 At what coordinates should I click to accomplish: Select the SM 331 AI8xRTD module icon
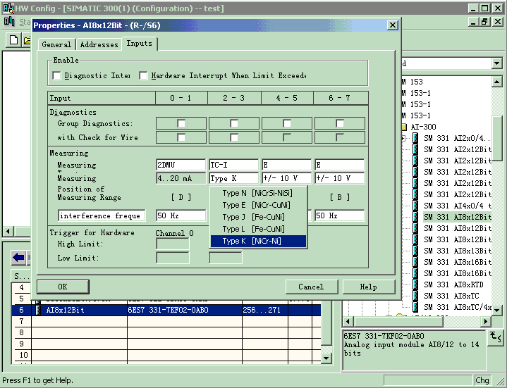coord(415,284)
